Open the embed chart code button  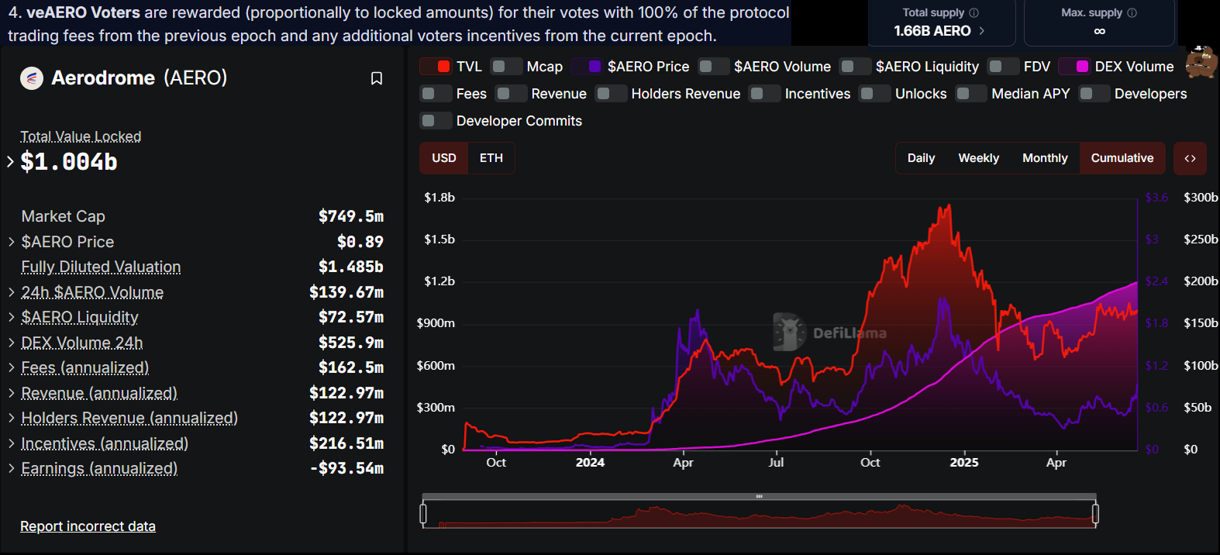(1190, 158)
